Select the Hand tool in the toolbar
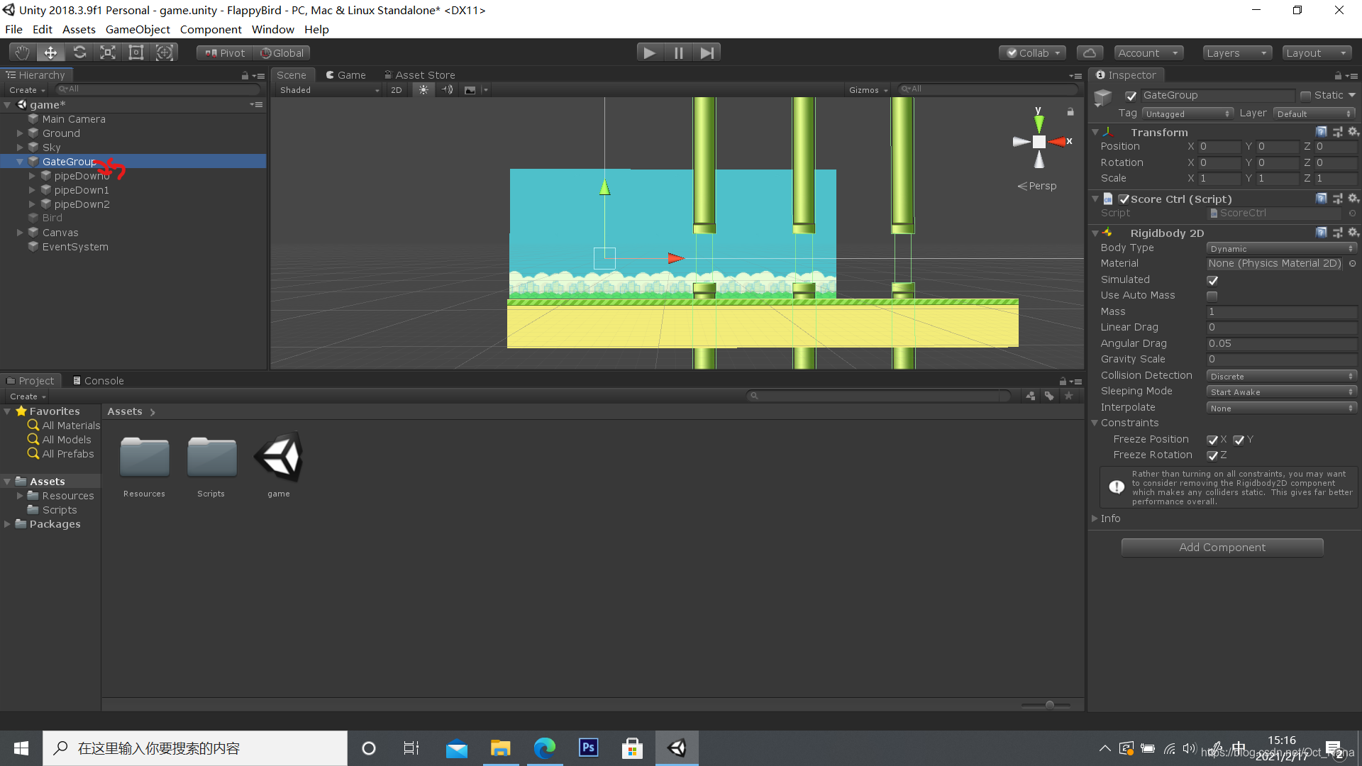 point(23,52)
